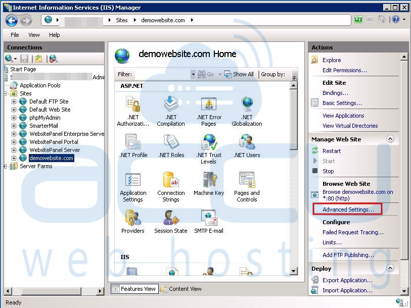The image size is (411, 308).
Task: Click Stop under Manage Web Site
Action: point(328,171)
